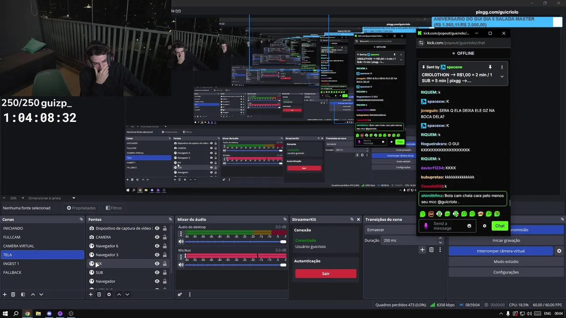Float the StreamerKit dock panel
Screen dimensions: 566x318
352,220
